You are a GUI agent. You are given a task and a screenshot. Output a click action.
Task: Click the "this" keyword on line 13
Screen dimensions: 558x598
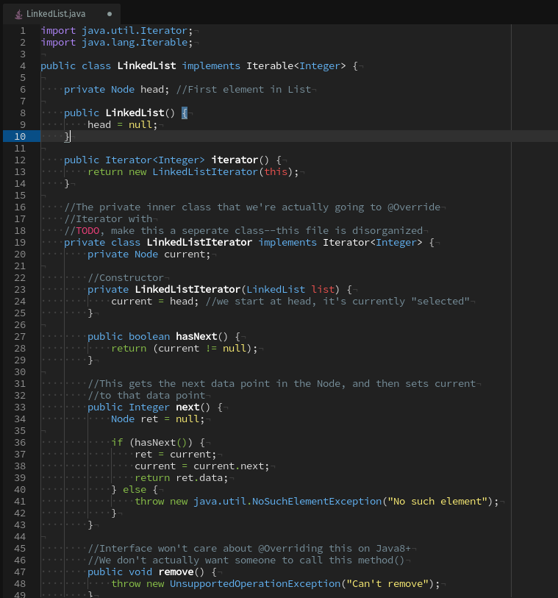point(276,172)
